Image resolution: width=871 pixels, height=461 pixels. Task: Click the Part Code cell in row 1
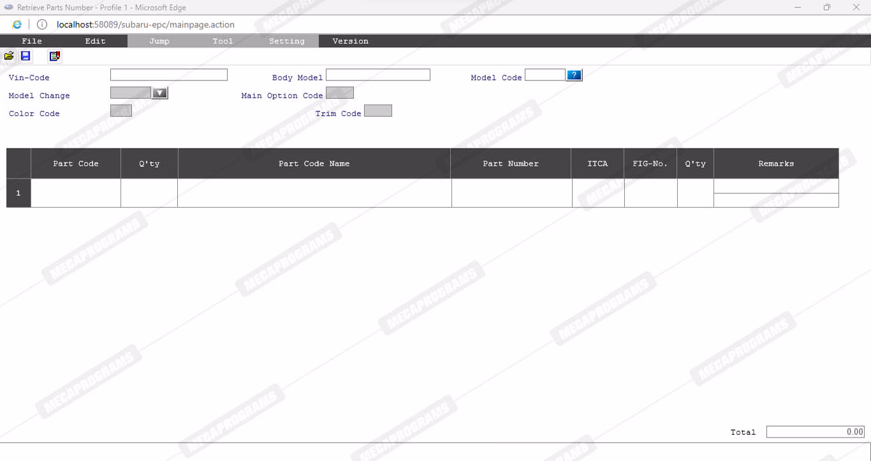76,193
